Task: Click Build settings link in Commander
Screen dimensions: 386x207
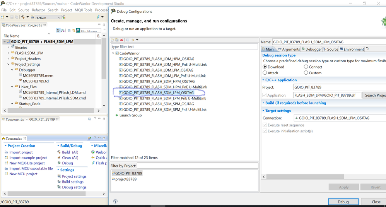Action: pyautogui.click(x=73, y=181)
